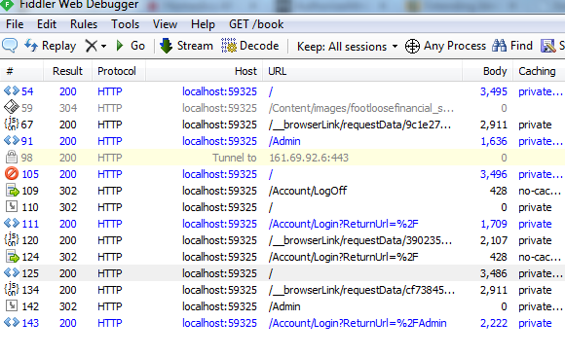The image size is (565, 357).
Task: Click the HTML icon of session 54
Action: pyautogui.click(x=12, y=90)
